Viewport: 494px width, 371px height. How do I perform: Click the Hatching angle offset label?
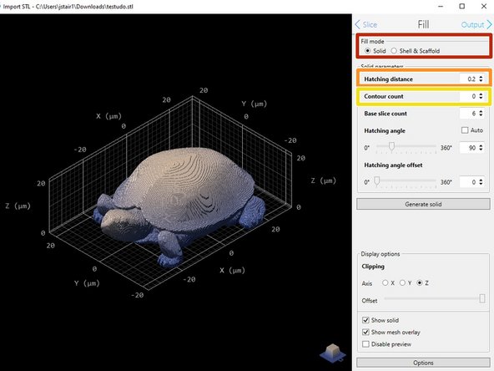(393, 165)
